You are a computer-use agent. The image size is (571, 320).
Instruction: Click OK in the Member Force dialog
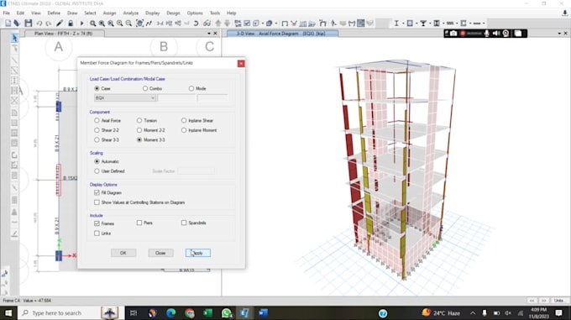coord(123,253)
